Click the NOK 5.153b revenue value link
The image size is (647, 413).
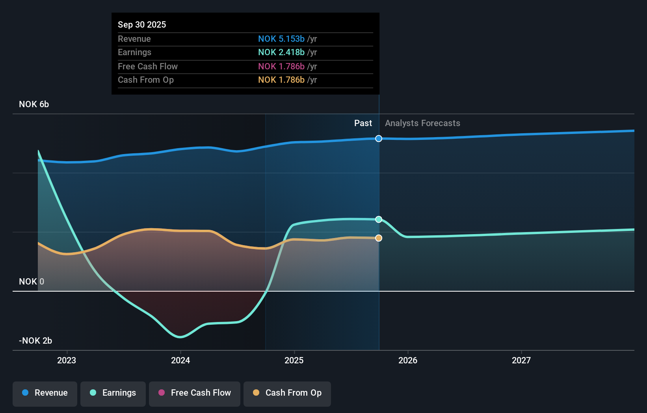281,39
